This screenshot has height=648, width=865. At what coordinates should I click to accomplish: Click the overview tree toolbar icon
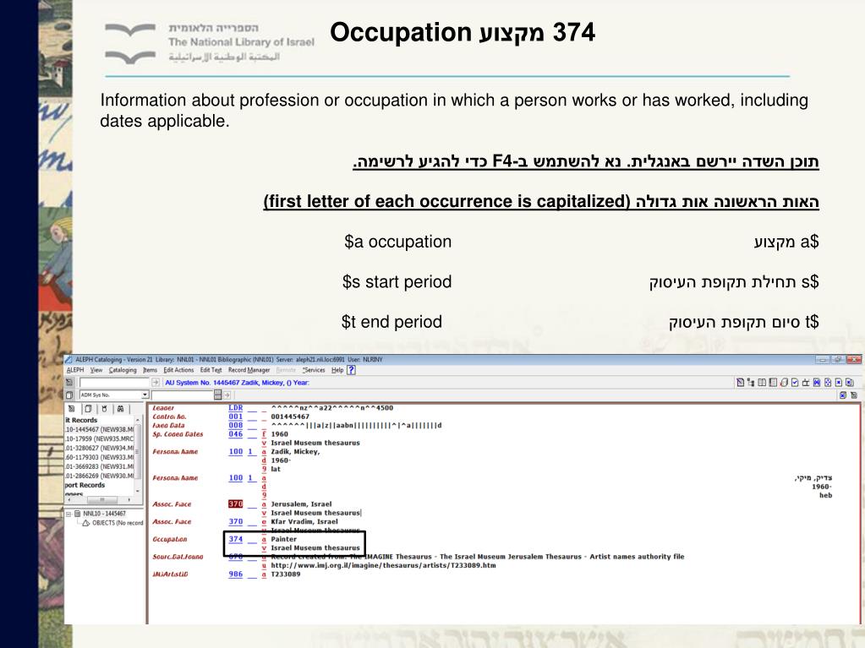pos(806,383)
